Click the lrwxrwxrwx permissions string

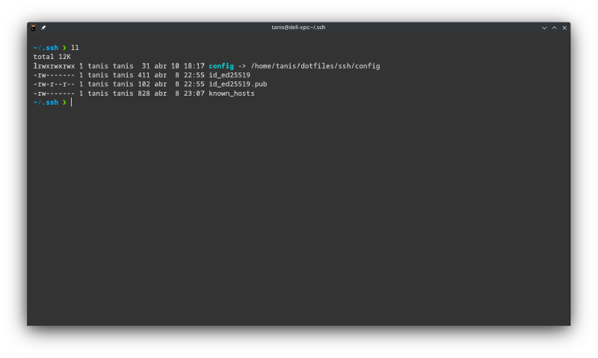click(54, 66)
